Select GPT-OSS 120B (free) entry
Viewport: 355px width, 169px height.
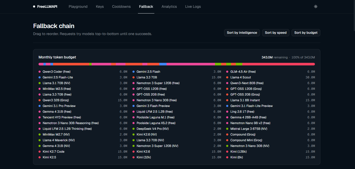click(x=151, y=89)
